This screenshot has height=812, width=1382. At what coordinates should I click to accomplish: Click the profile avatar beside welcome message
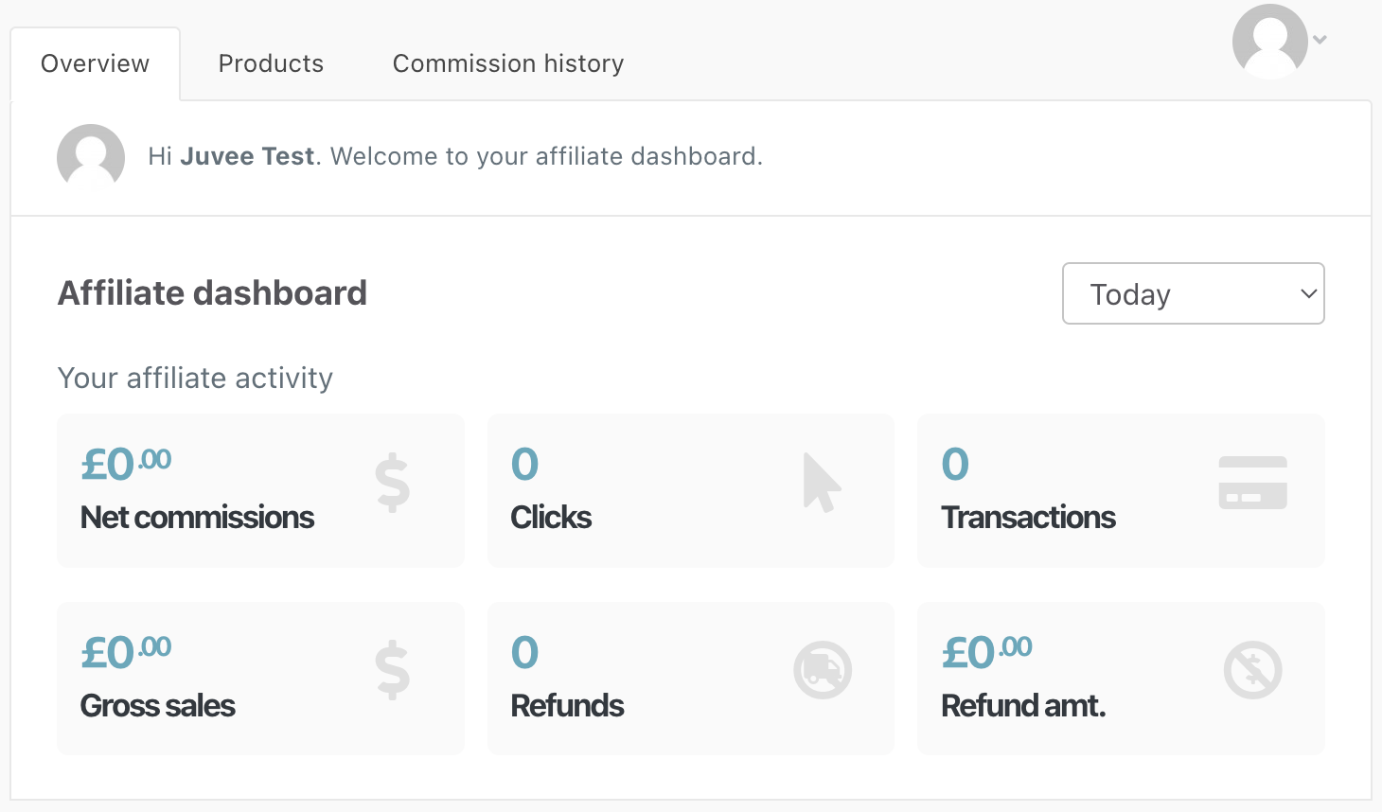pos(91,157)
